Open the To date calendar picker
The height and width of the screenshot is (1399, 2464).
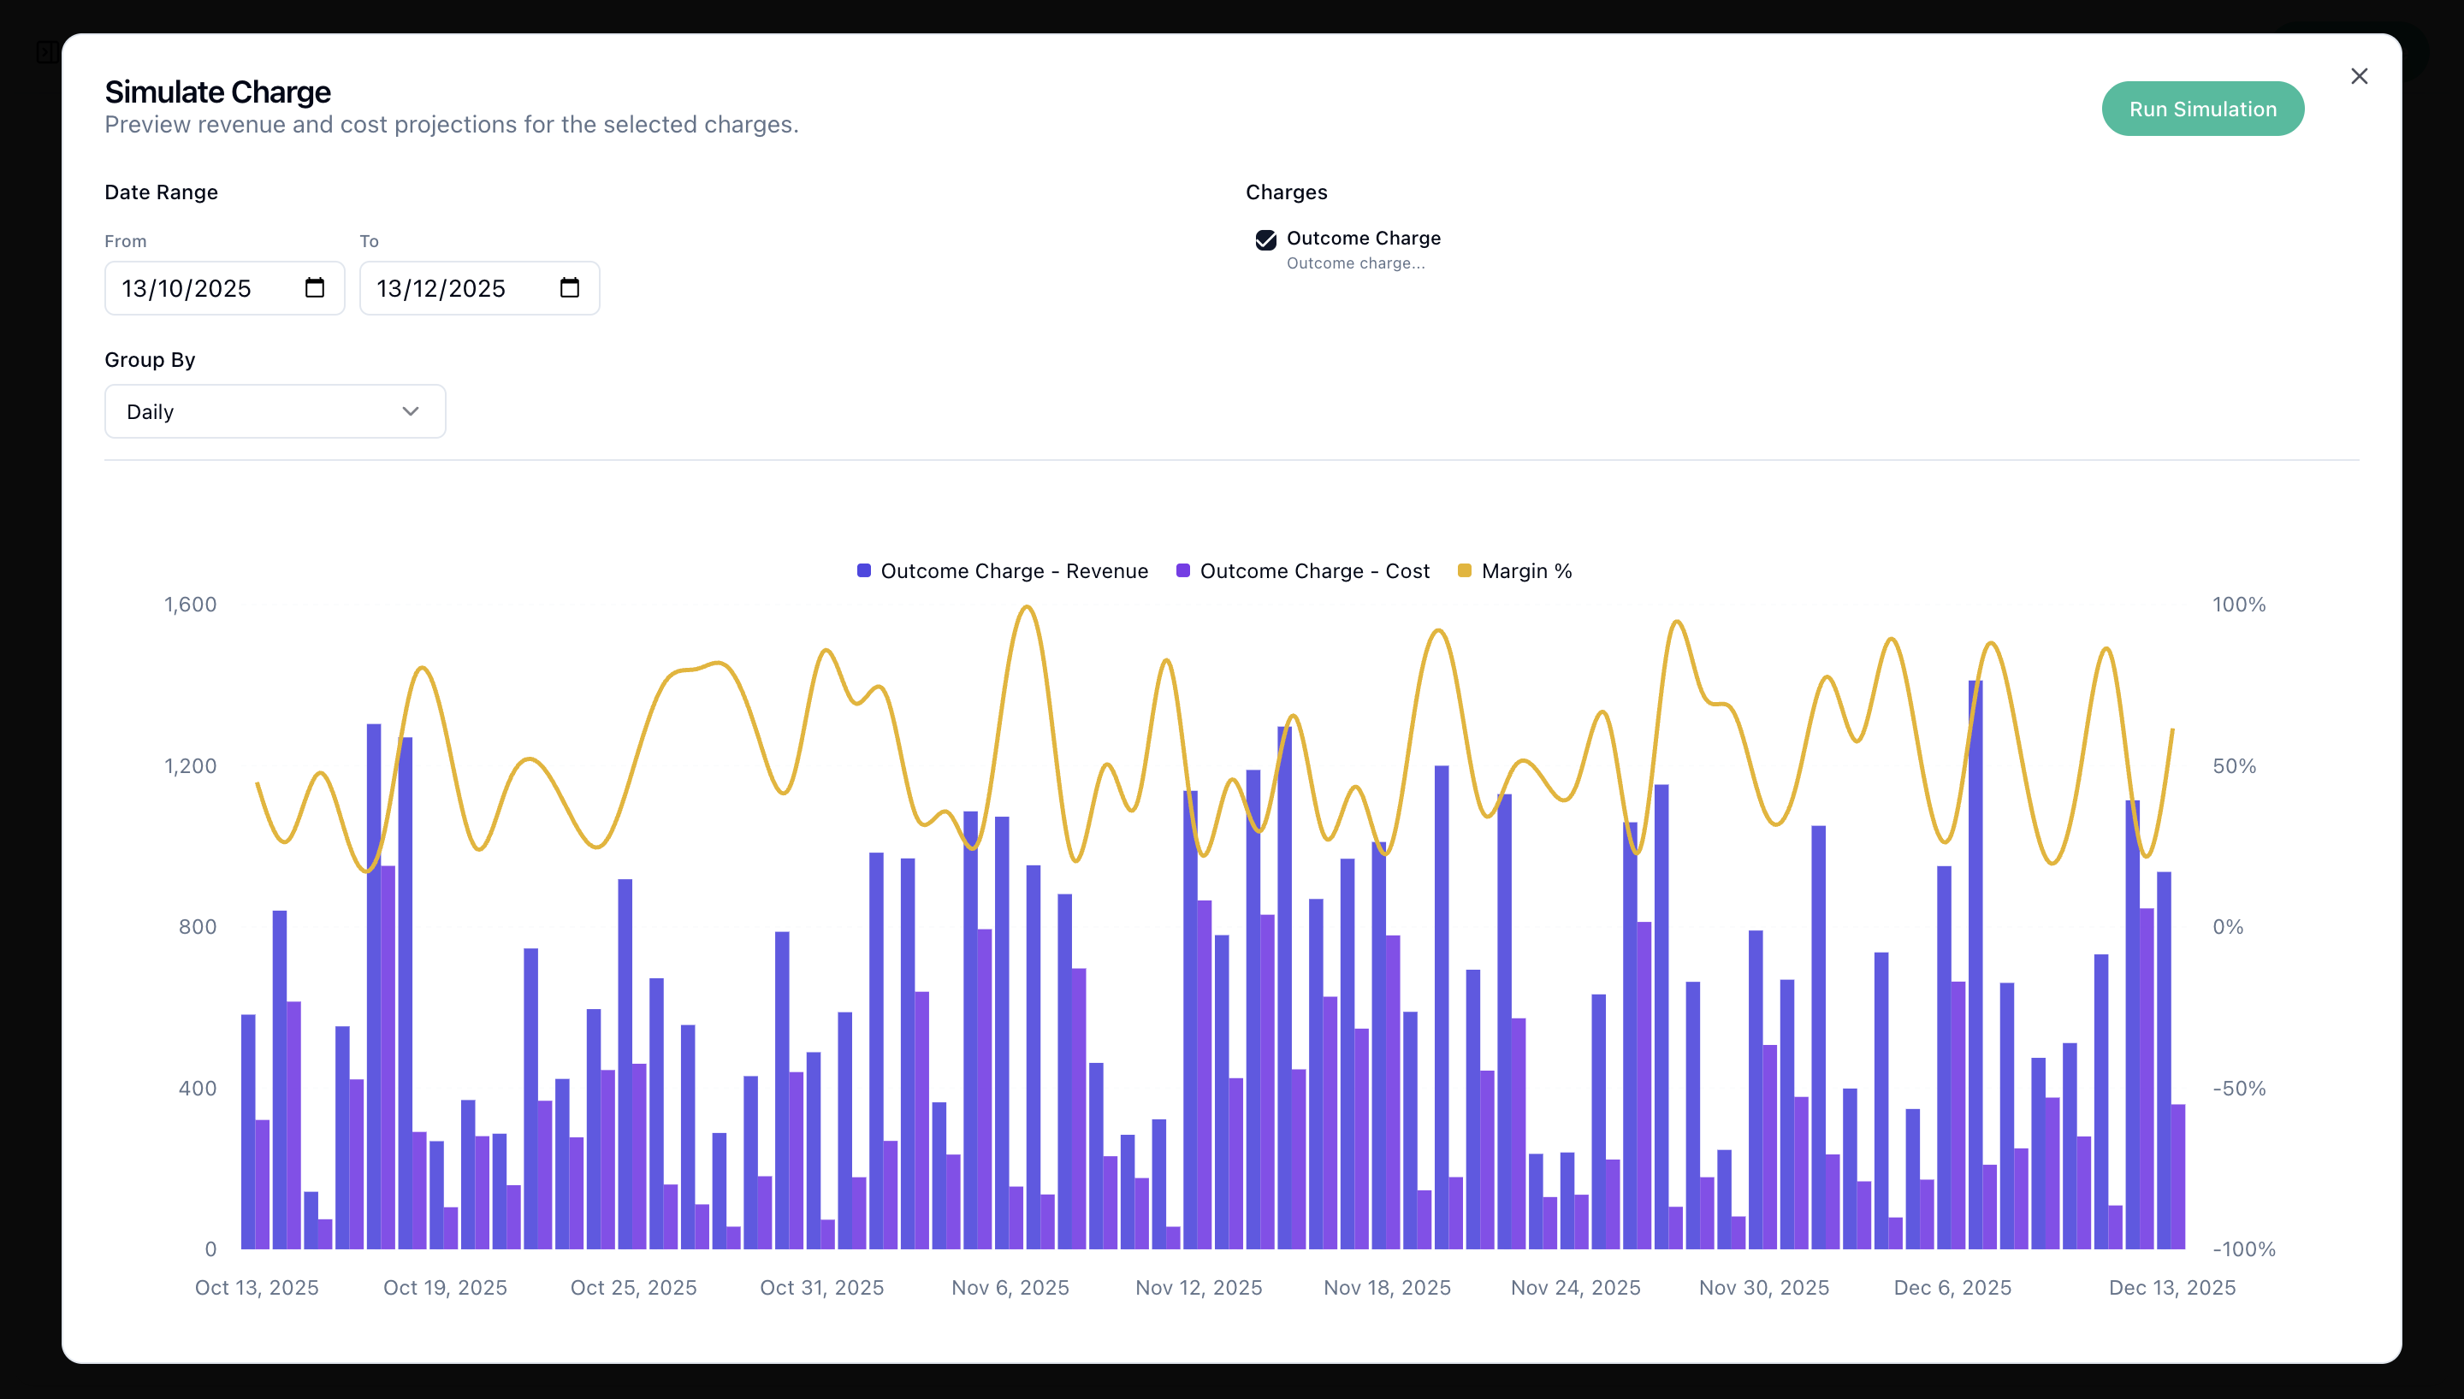click(x=569, y=287)
